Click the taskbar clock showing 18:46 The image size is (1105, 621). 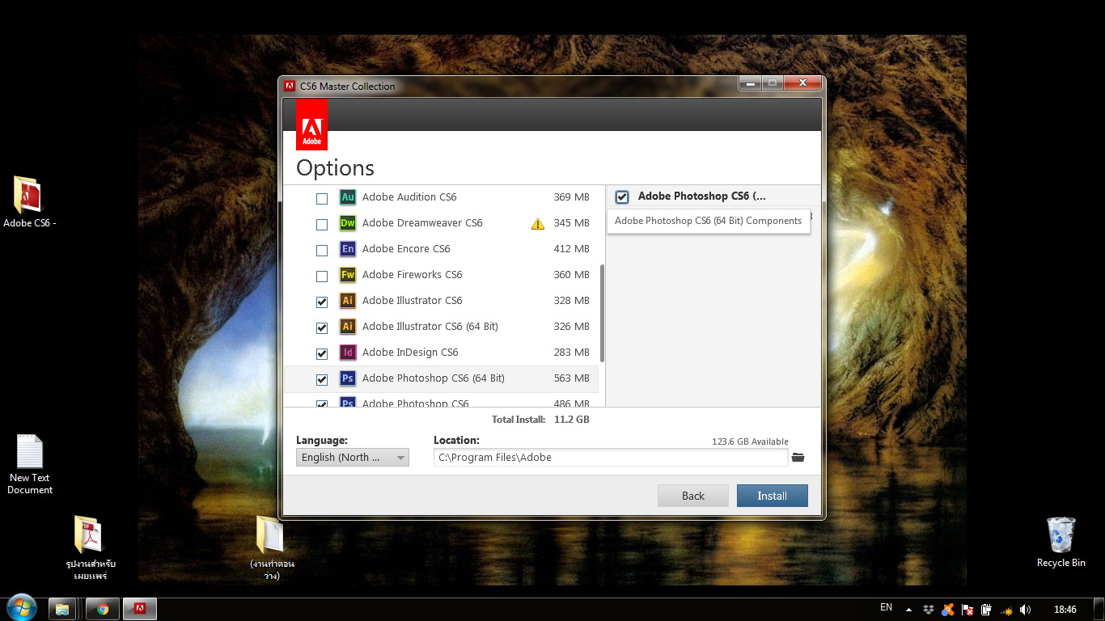coord(1065,610)
